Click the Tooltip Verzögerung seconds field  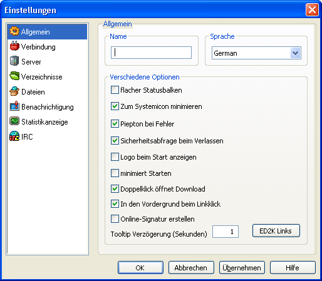click(x=226, y=232)
